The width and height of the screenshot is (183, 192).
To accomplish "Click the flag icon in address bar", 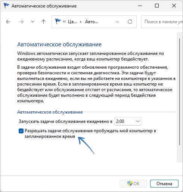I will coord(58,21).
